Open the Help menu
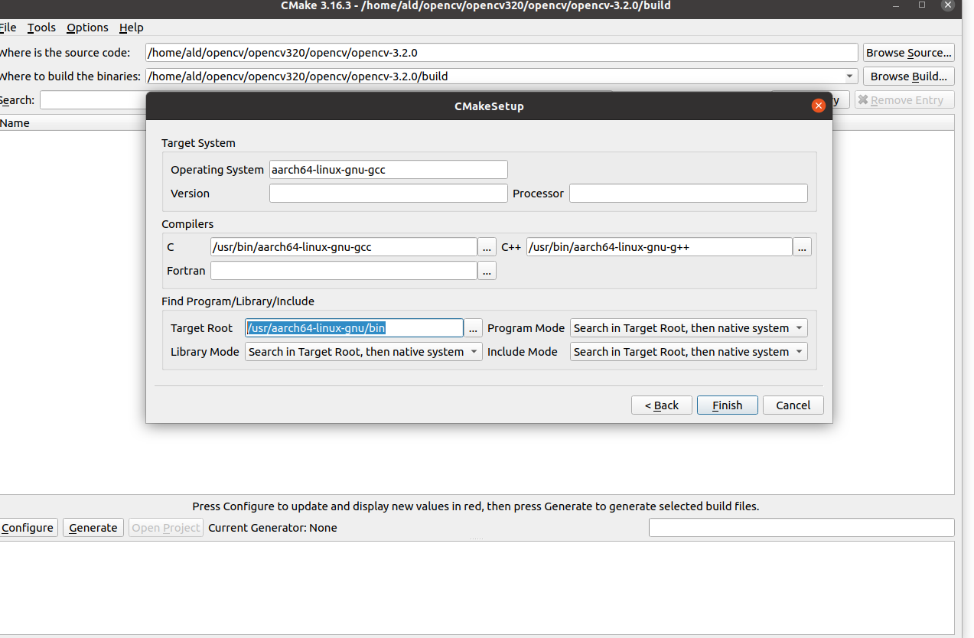This screenshot has width=974, height=638. [131, 28]
